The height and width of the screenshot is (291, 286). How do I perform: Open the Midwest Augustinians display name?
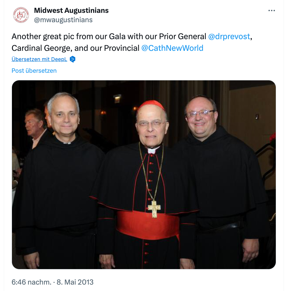tap(71, 11)
